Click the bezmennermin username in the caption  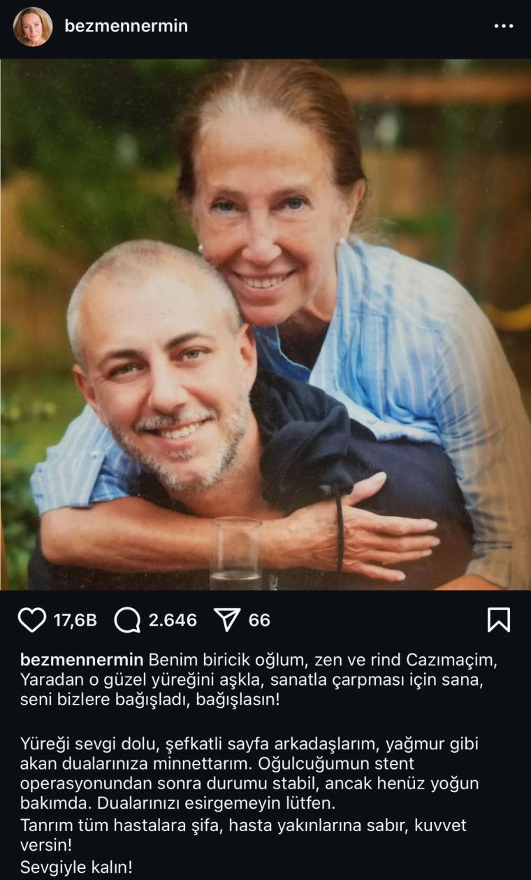[82, 661]
